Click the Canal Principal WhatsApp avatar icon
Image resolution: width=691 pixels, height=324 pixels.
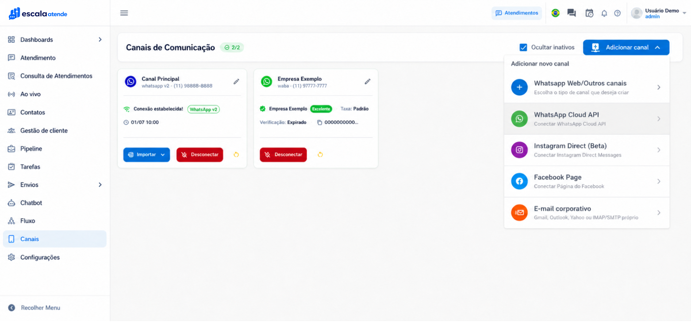[x=130, y=81]
